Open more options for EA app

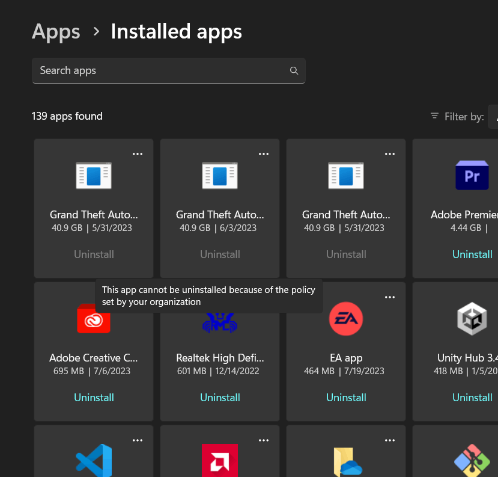390,297
